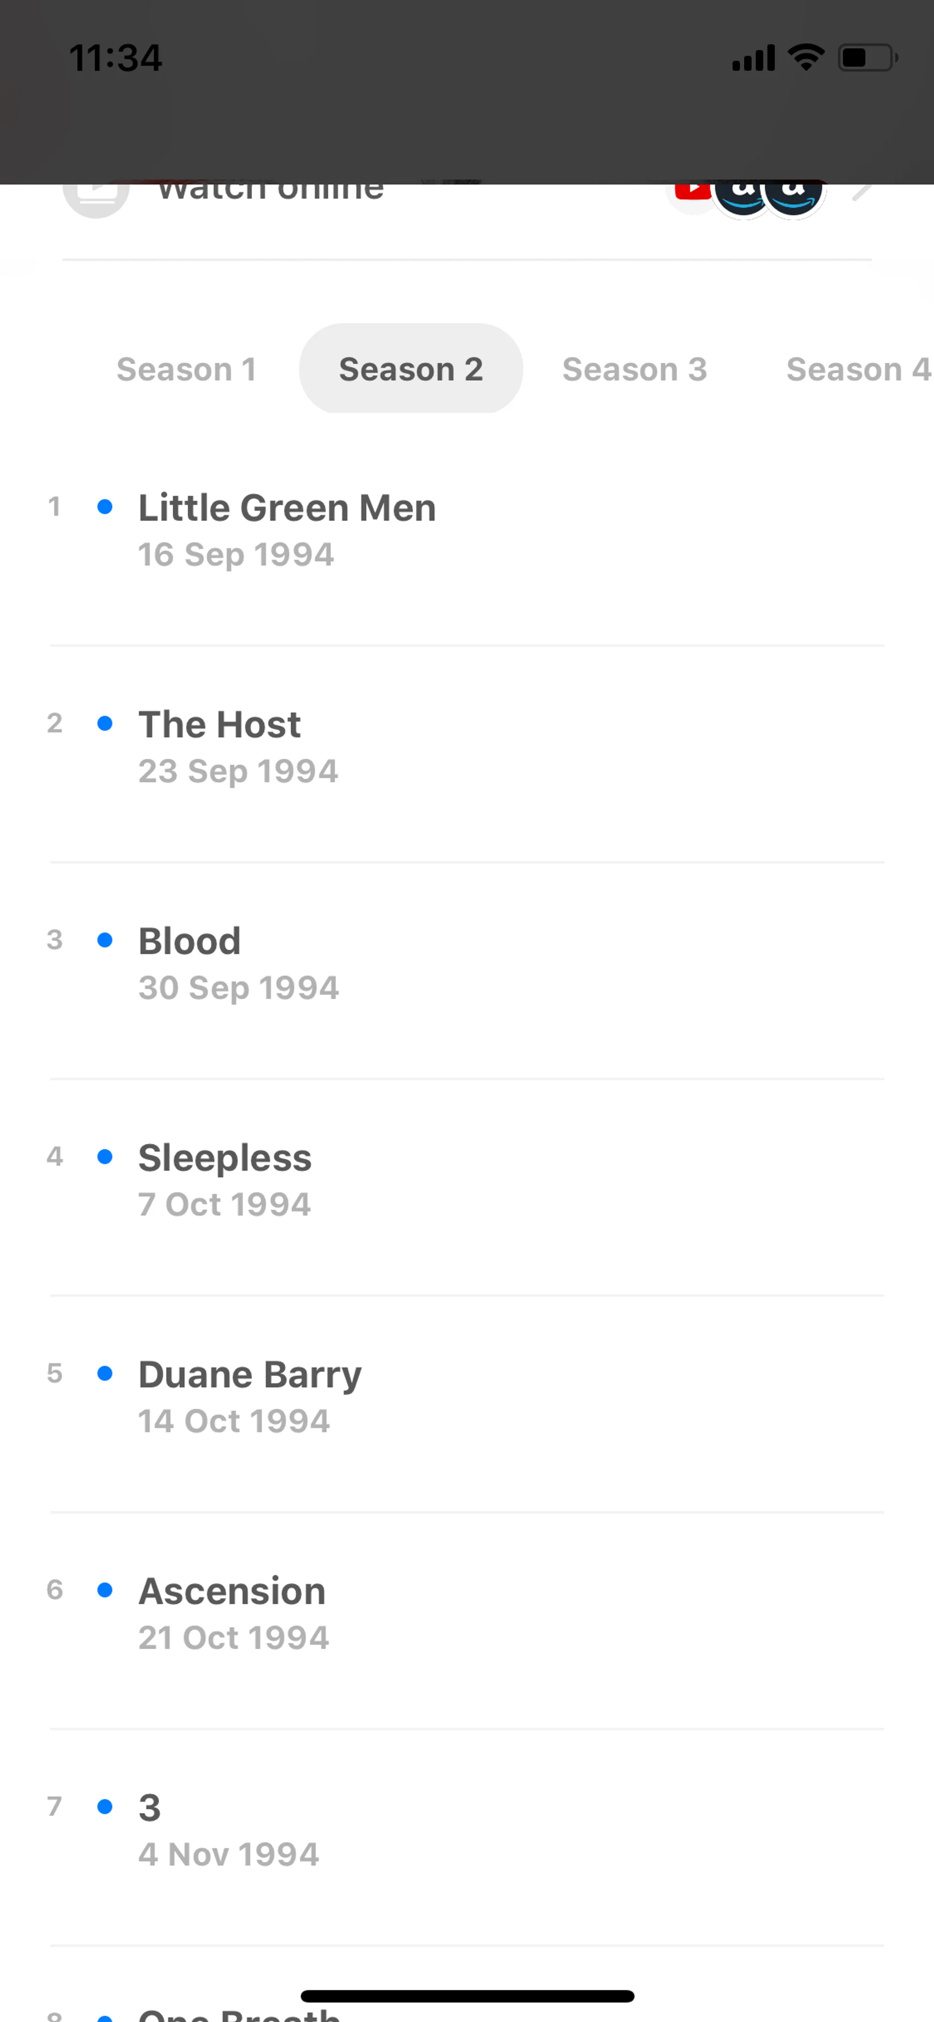Switch to the Season 1 tab
934x2022 pixels.
click(187, 369)
